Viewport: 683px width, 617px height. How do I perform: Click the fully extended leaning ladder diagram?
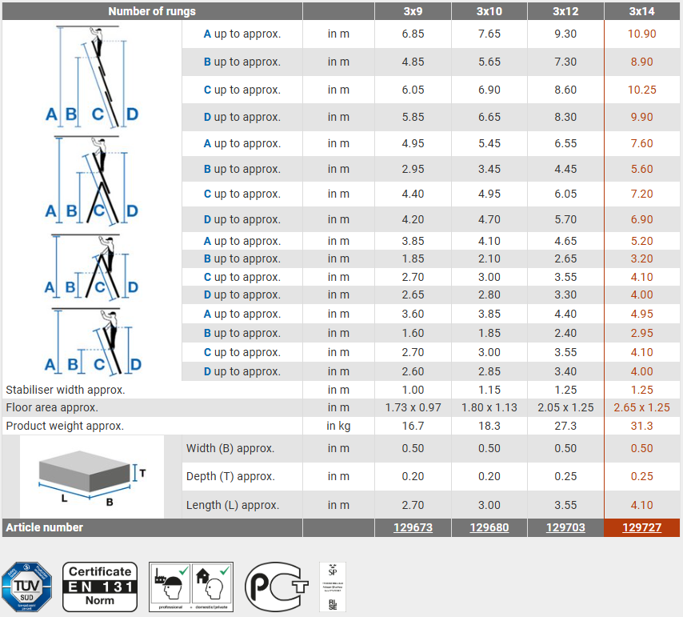pyautogui.click(x=92, y=77)
